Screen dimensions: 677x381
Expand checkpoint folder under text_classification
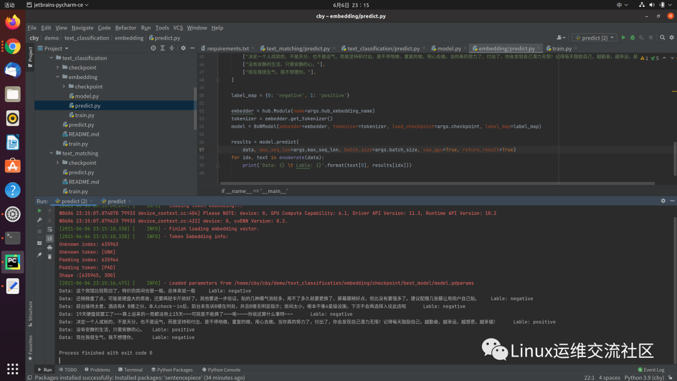coord(58,67)
